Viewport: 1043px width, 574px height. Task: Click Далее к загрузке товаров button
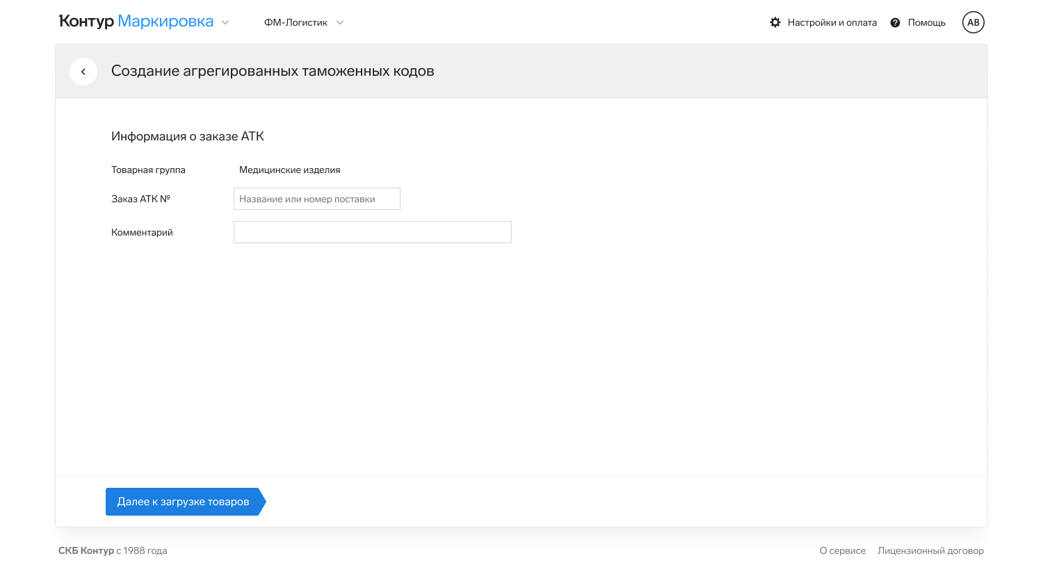pos(186,502)
